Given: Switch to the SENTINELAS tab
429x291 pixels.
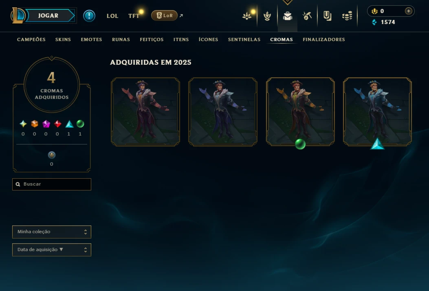Looking at the screenshot, I should [244, 39].
